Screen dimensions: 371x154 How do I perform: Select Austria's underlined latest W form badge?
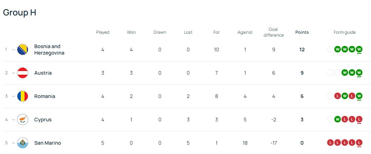click(x=359, y=73)
